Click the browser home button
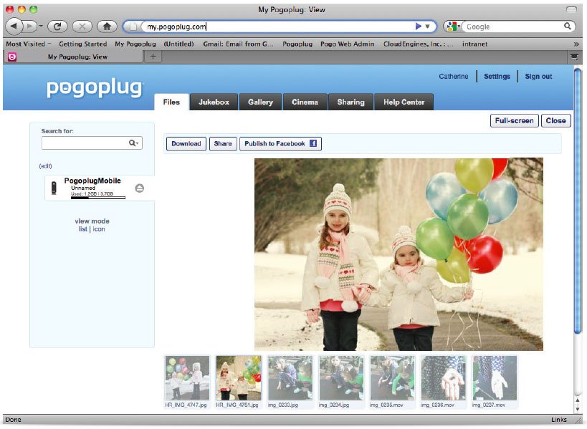The height and width of the screenshot is (429, 587). tap(107, 26)
